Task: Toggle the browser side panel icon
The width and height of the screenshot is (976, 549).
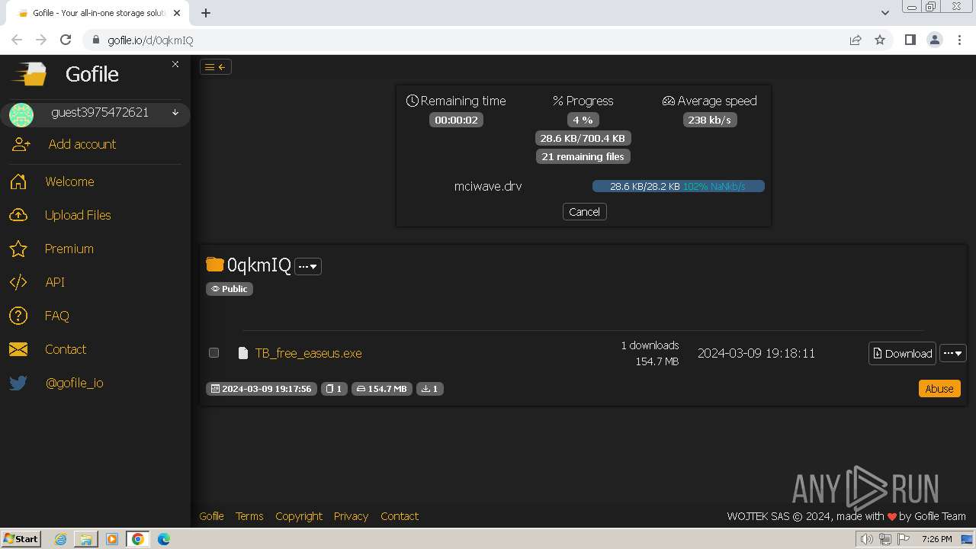Action: 910,40
